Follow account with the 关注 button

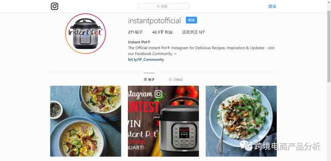pos(191,20)
